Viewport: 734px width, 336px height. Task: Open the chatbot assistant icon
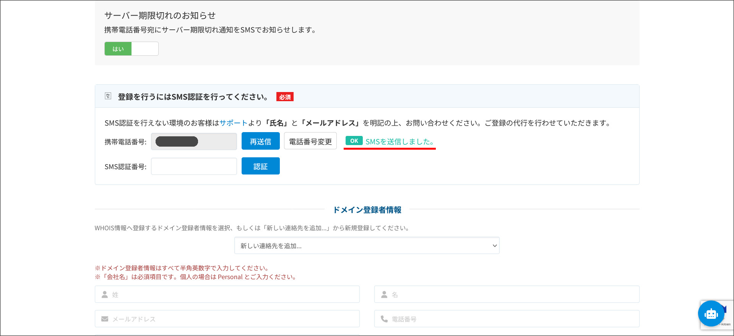pos(711,313)
